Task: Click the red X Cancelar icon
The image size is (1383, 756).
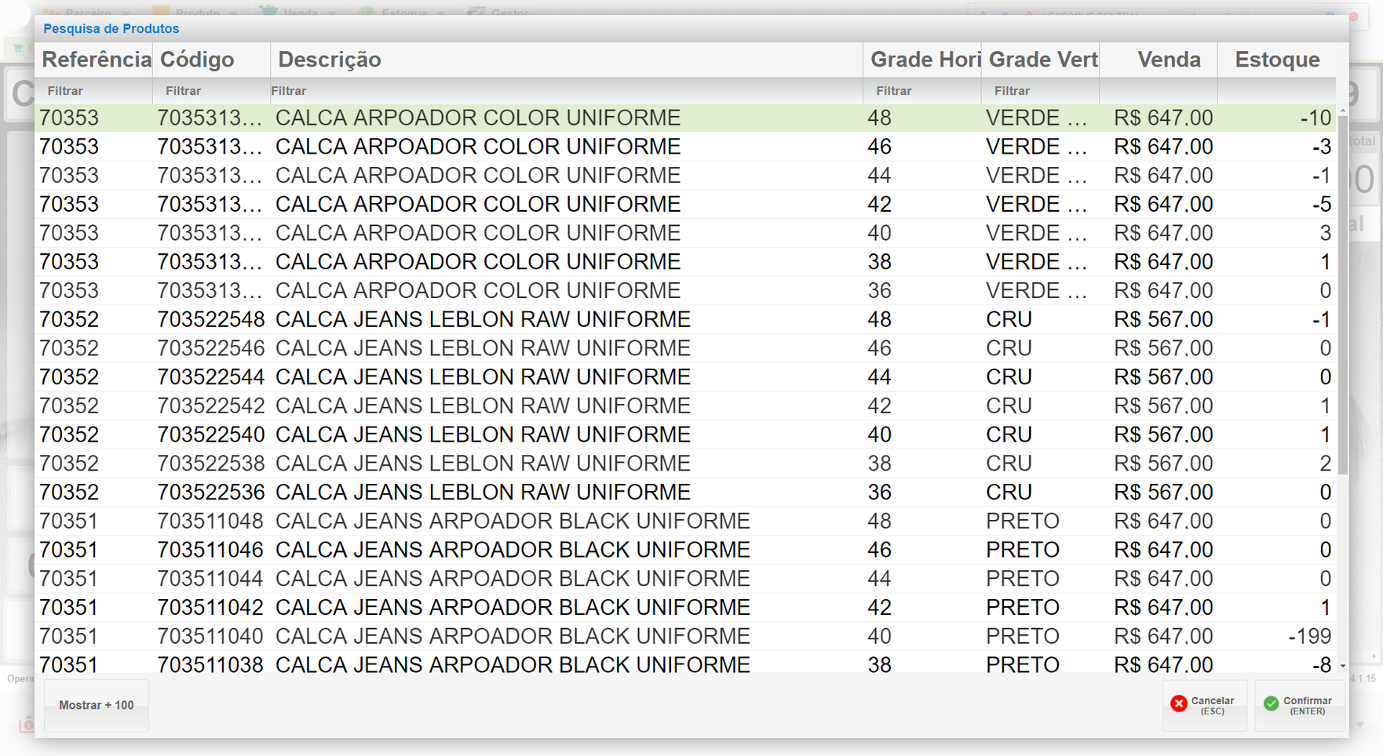Action: (1179, 703)
